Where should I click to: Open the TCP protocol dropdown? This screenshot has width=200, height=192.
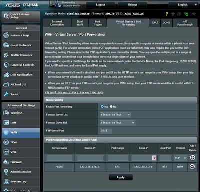click(x=180, y=158)
